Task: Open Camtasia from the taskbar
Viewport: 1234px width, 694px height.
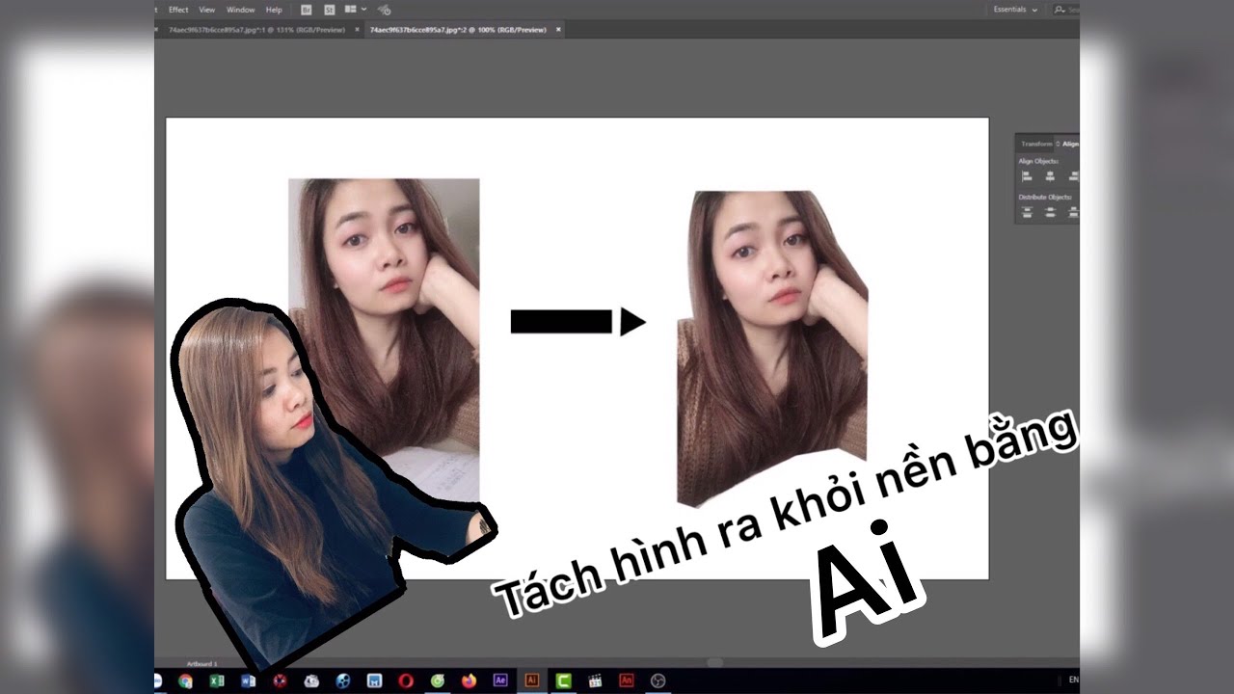Action: (563, 681)
